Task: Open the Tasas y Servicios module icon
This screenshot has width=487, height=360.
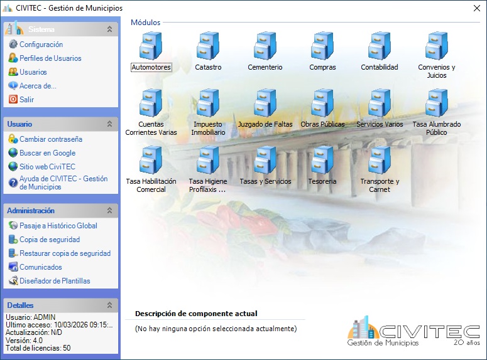Action: point(265,160)
